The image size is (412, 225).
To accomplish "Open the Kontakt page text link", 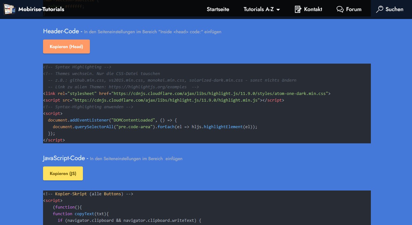I will (313, 9).
